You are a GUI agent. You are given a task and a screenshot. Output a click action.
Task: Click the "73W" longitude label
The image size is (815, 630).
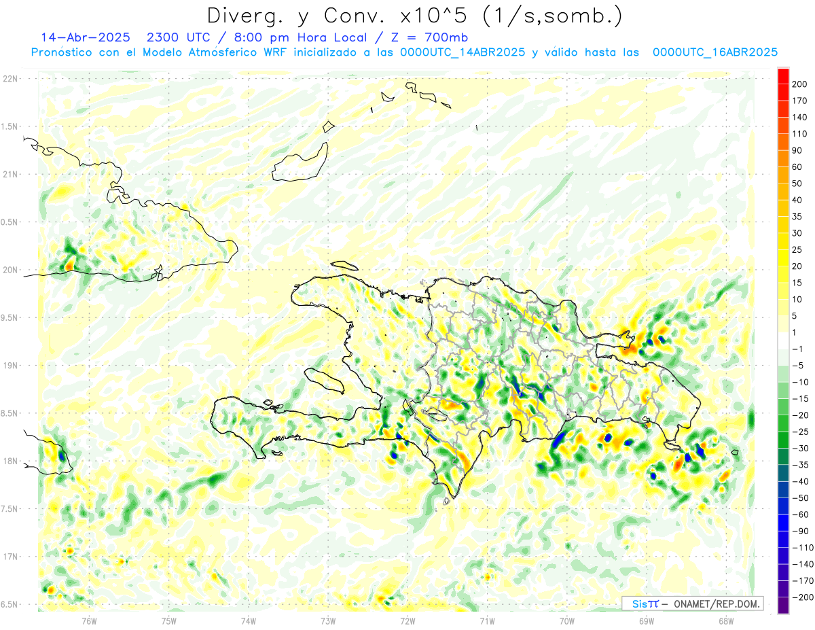[x=328, y=620]
